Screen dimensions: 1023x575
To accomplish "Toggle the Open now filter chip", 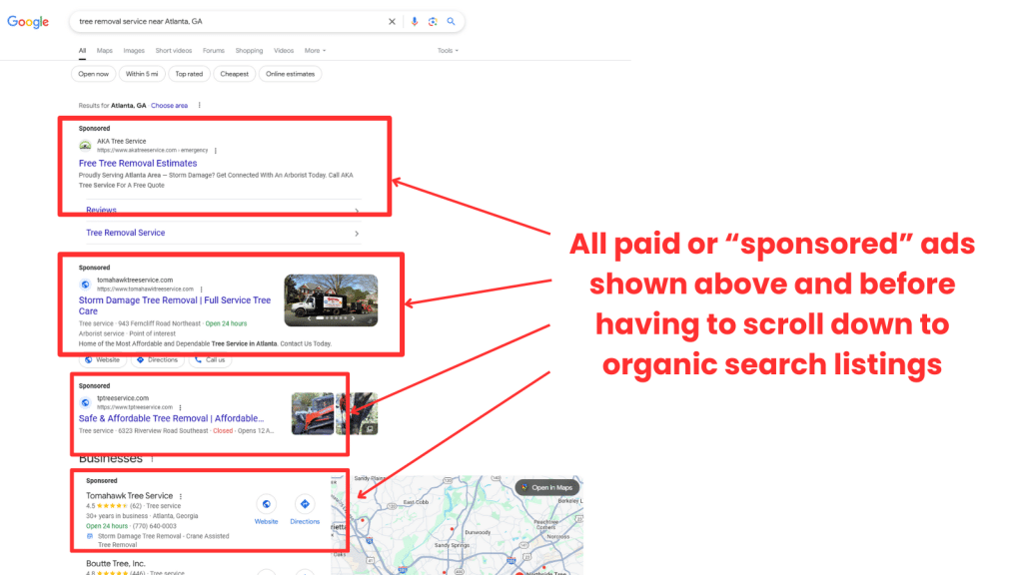I will 94,74.
